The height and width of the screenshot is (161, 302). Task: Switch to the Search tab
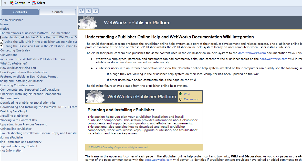57,12
